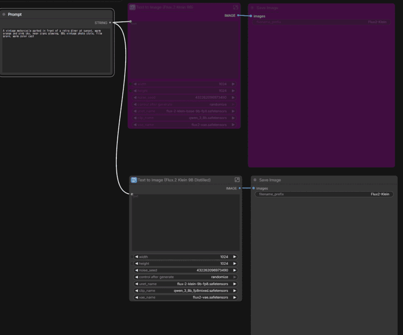This screenshot has width=403, height=335.
Task: Collapse the Prompt node using its title dot
Action: click(4, 14)
